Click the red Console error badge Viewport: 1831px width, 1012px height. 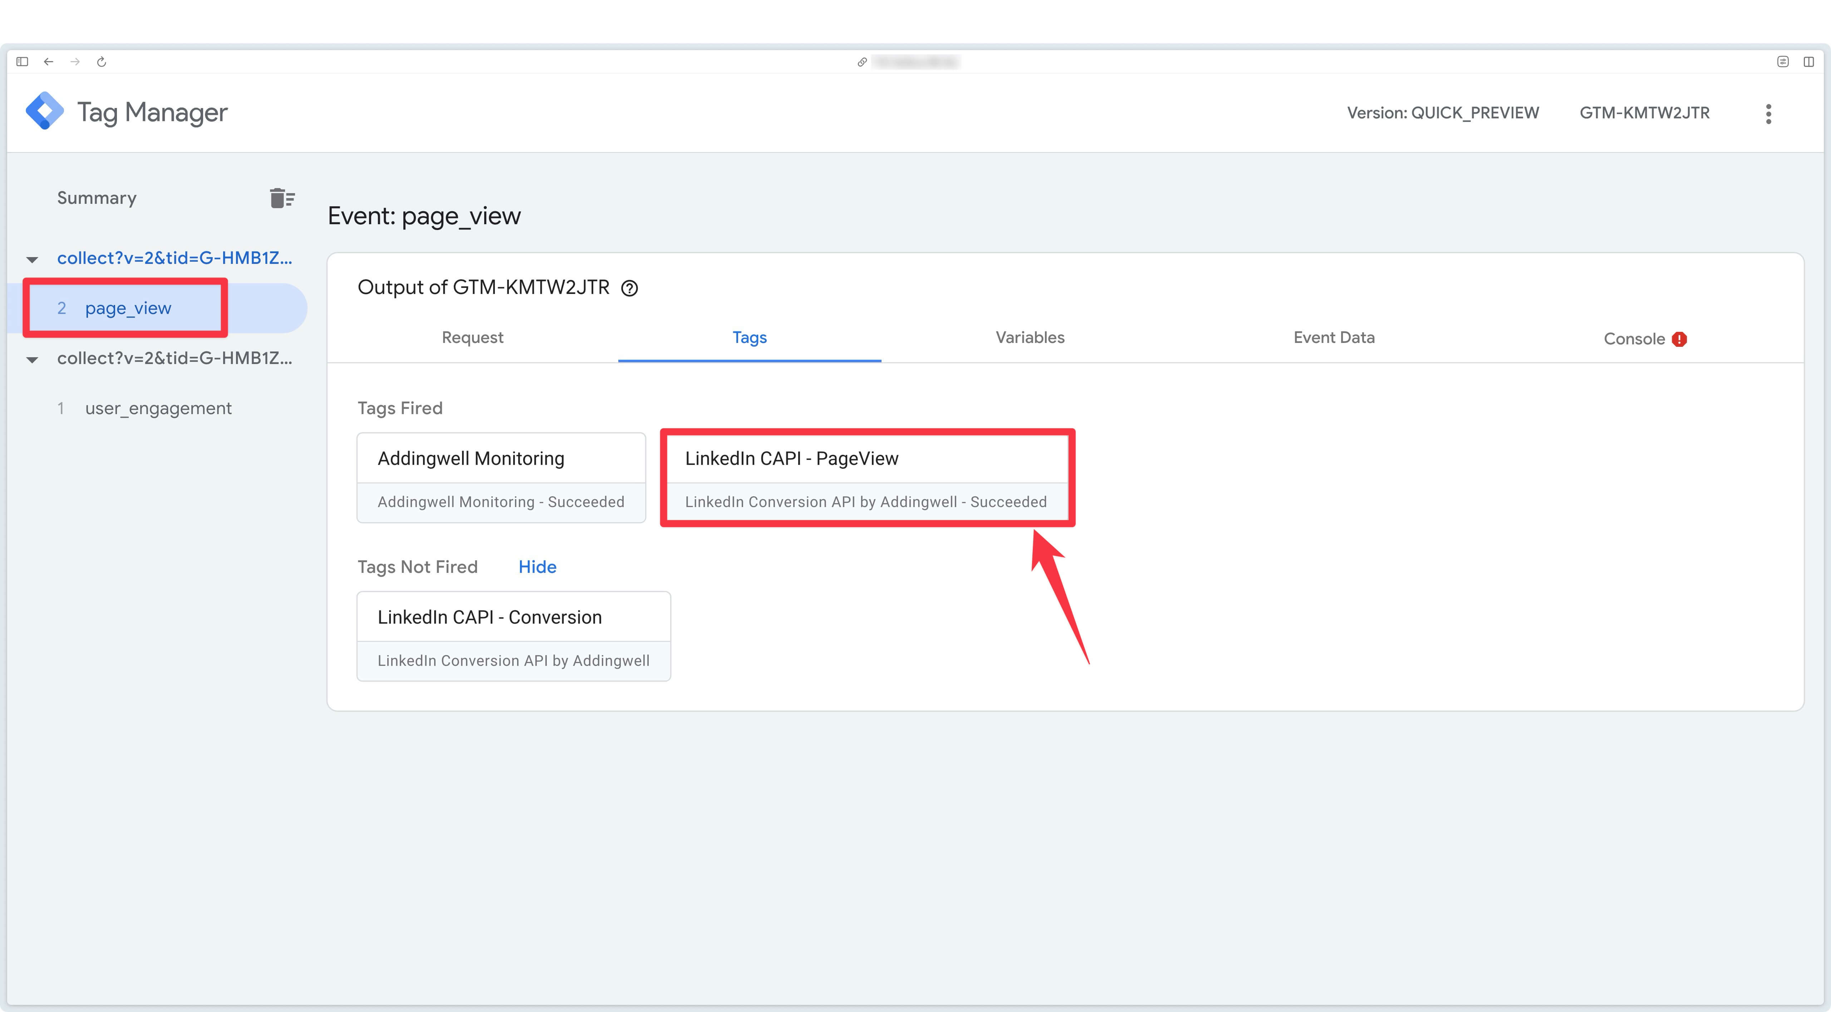(x=1680, y=339)
